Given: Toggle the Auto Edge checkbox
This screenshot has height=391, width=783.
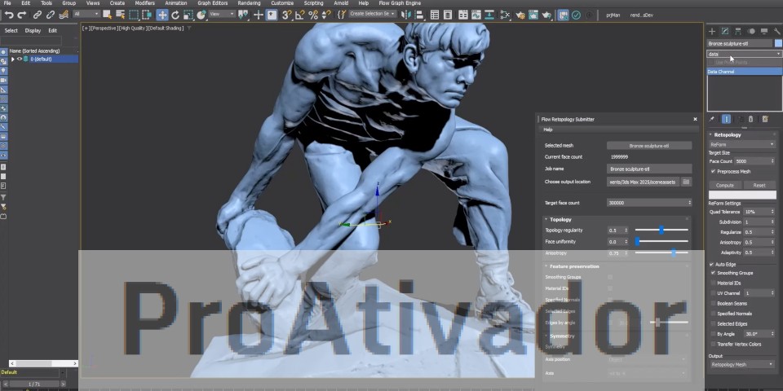Looking at the screenshot, I should click(711, 264).
